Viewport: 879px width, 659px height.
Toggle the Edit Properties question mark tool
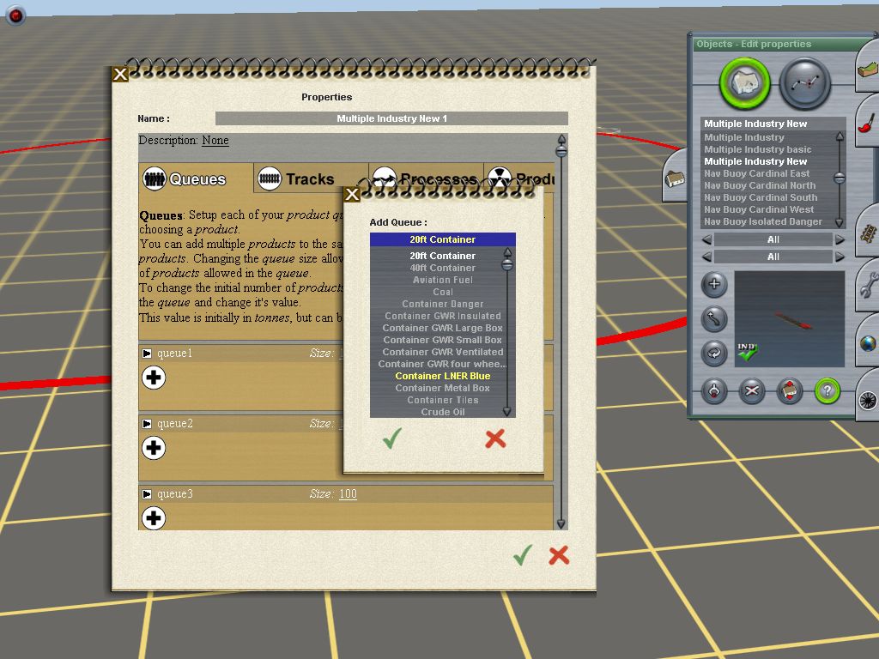tap(827, 391)
